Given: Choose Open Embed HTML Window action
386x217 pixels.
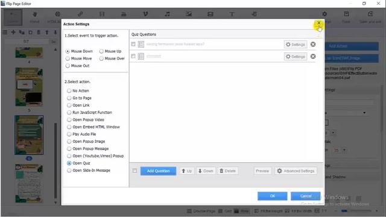Looking at the screenshot, I should [x=69, y=127].
